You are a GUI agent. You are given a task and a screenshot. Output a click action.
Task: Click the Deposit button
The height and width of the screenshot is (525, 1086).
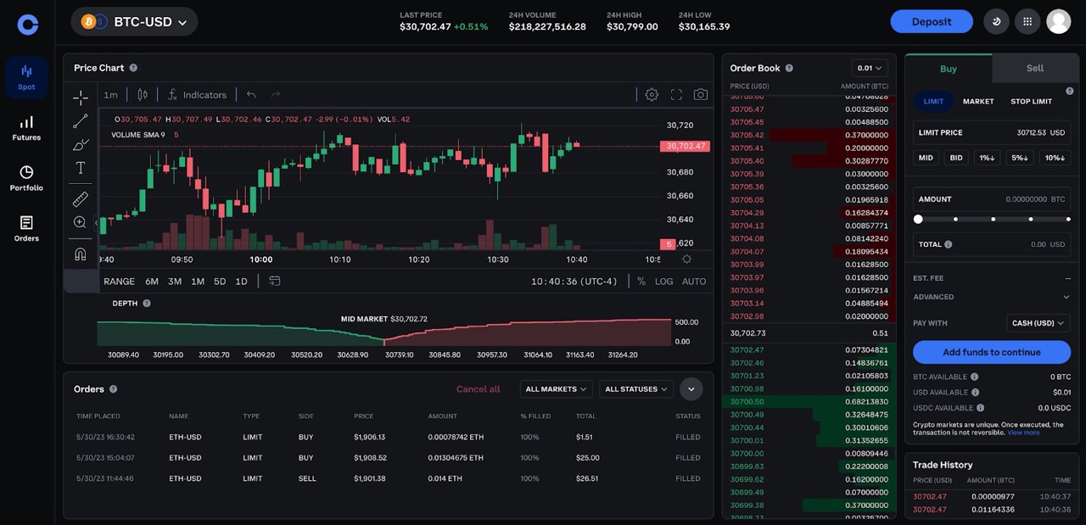click(931, 22)
